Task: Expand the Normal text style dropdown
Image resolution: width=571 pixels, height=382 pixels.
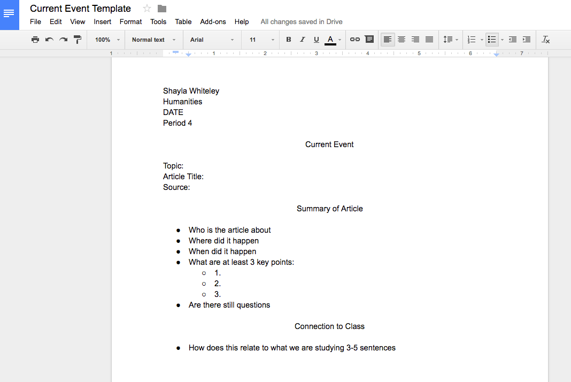Action: [x=153, y=40]
